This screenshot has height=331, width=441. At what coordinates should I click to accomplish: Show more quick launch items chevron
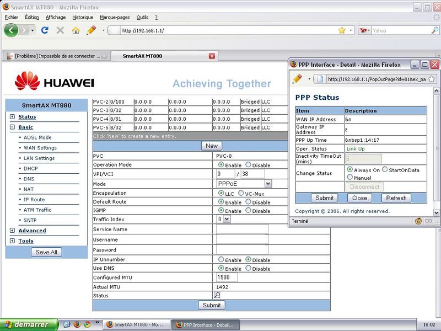point(97,322)
